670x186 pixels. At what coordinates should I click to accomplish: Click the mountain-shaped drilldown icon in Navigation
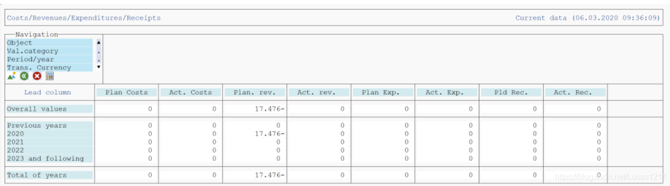click(x=11, y=76)
